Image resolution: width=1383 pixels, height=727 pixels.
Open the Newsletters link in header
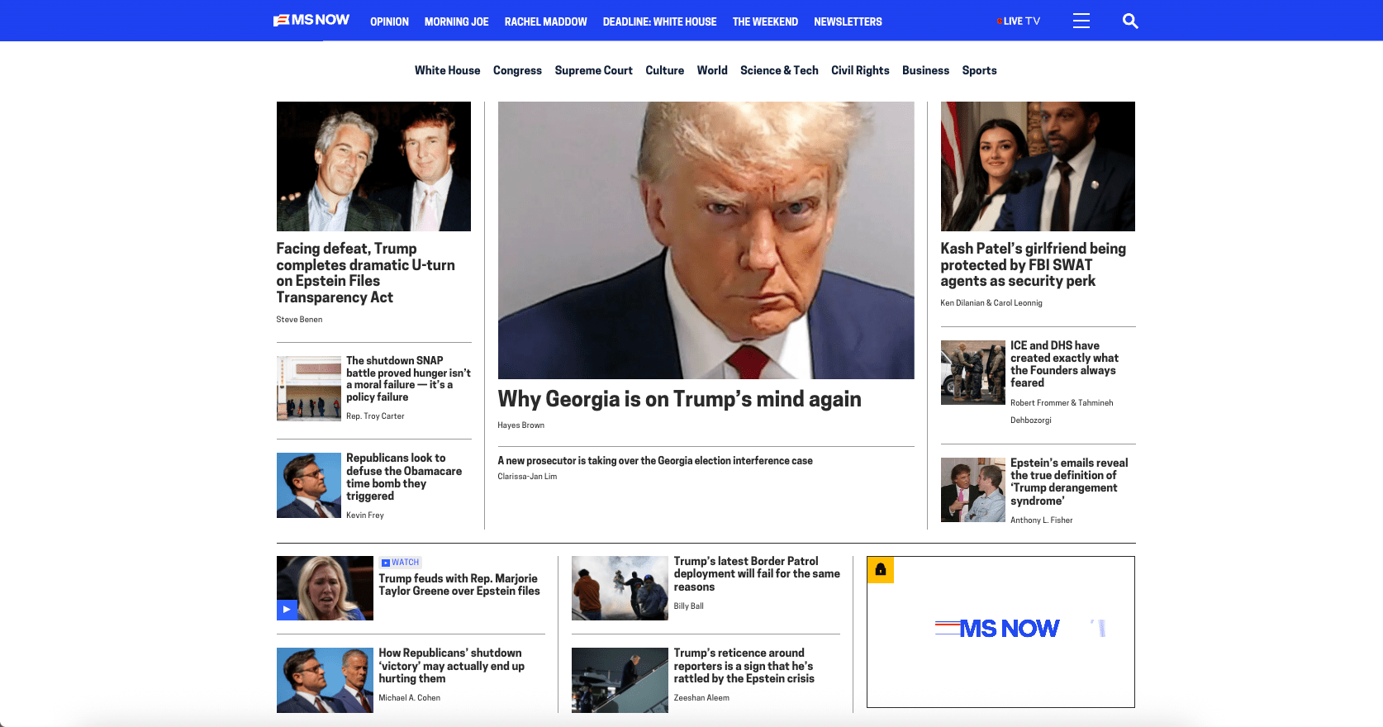point(848,21)
